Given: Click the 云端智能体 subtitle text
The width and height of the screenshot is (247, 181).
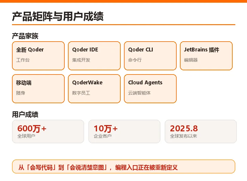Looking at the screenshot, I should pyautogui.click(x=140, y=93).
